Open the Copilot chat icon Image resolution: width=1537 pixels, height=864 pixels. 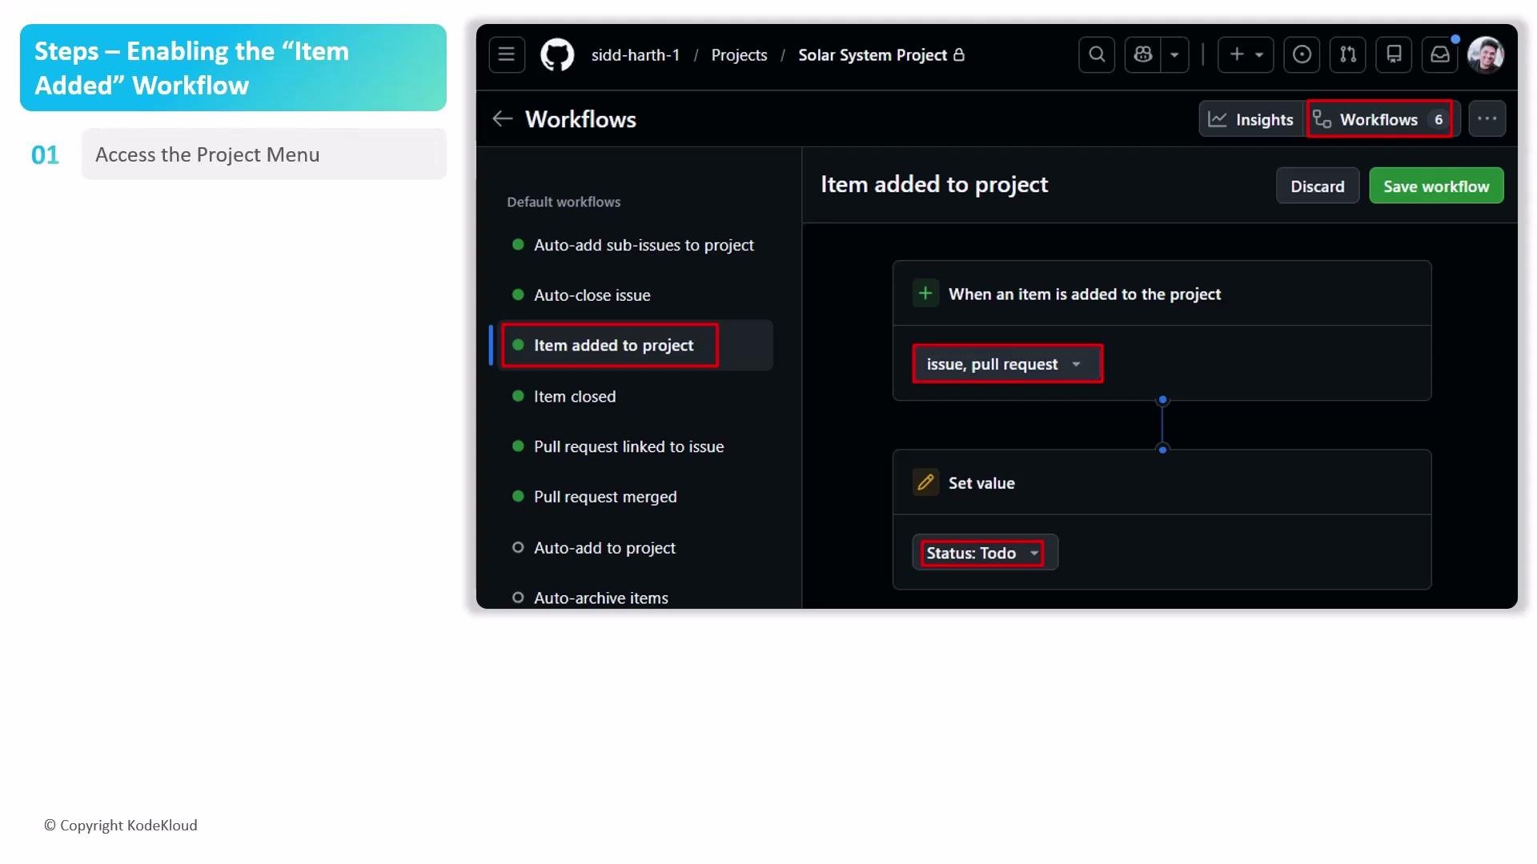pos(1143,54)
